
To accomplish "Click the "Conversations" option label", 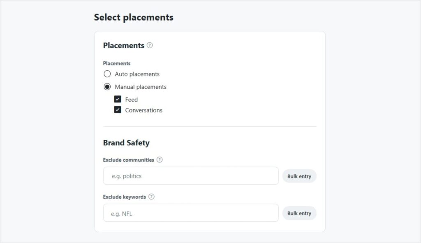I will click(x=143, y=110).
